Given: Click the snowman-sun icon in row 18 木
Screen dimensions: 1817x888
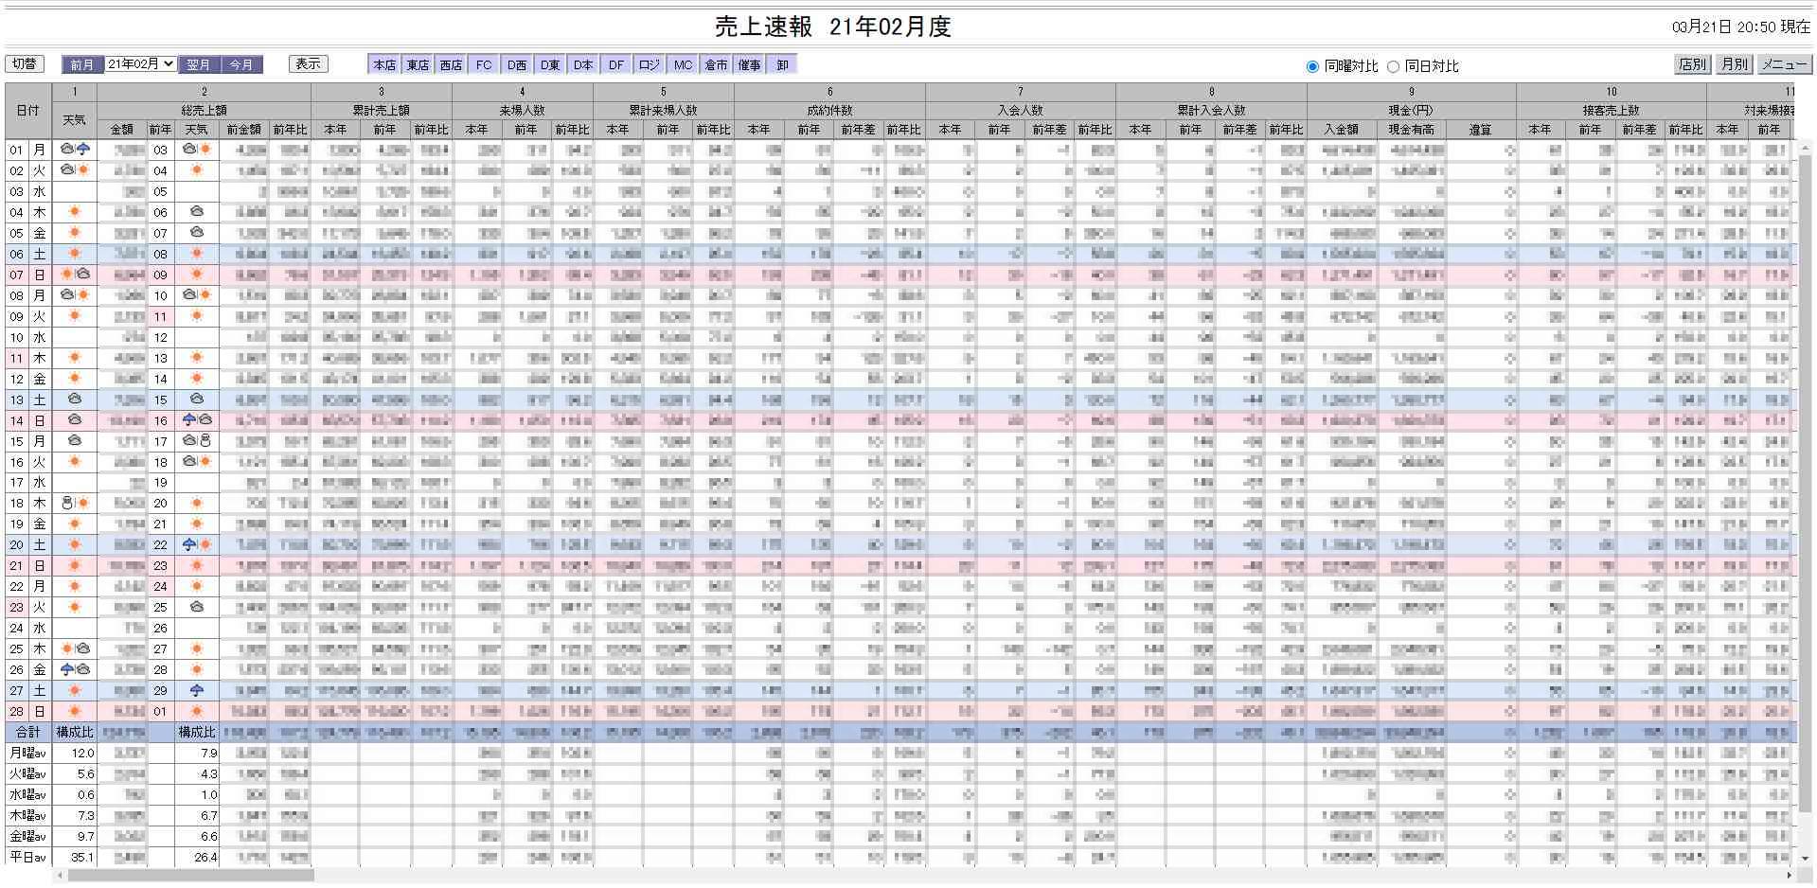Looking at the screenshot, I should (x=75, y=504).
